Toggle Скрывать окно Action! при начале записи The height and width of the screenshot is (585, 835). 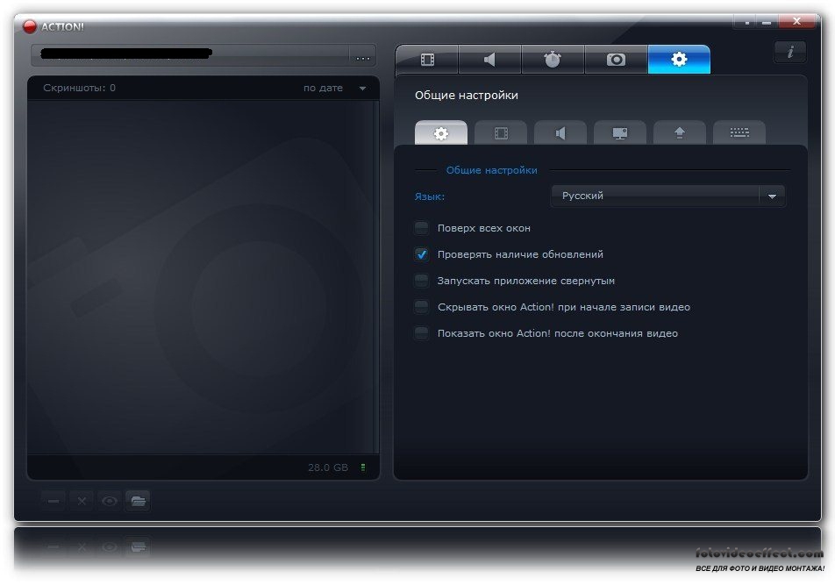pos(421,307)
